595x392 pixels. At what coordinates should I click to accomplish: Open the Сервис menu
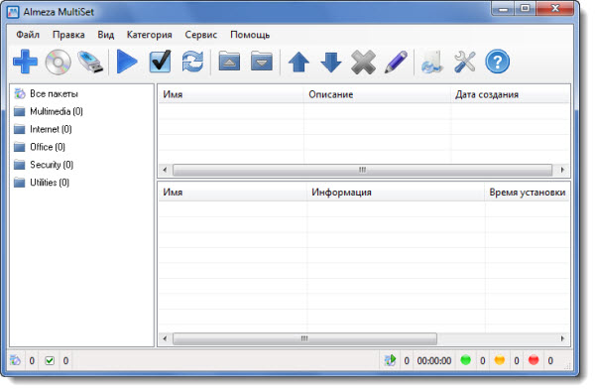coord(201,35)
